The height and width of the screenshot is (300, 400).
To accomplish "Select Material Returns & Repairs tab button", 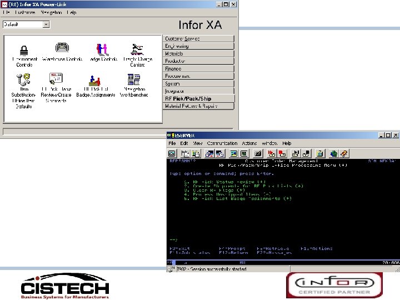I will 198,106.
